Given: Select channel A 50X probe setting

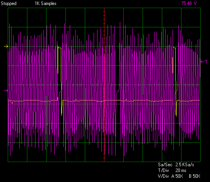Looking at the screenshot, I should coord(177,176).
